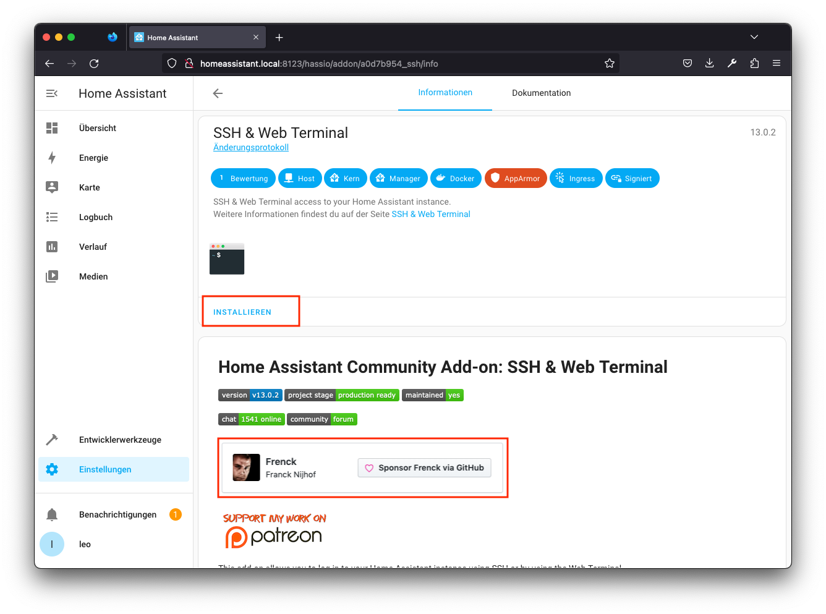The height and width of the screenshot is (614, 826).
Task: Click the Kern capability chip
Action: [346, 178]
